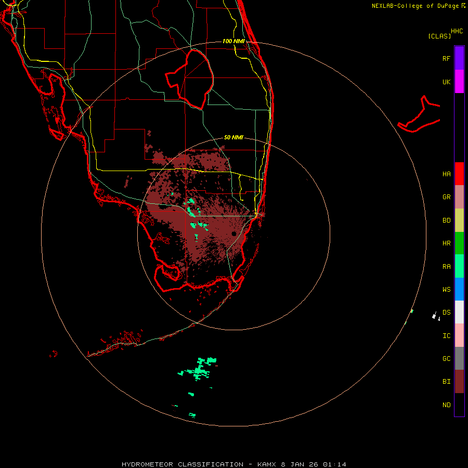The image size is (468, 468).
Task: Click the RF purple color swatch
Action: coord(459,58)
